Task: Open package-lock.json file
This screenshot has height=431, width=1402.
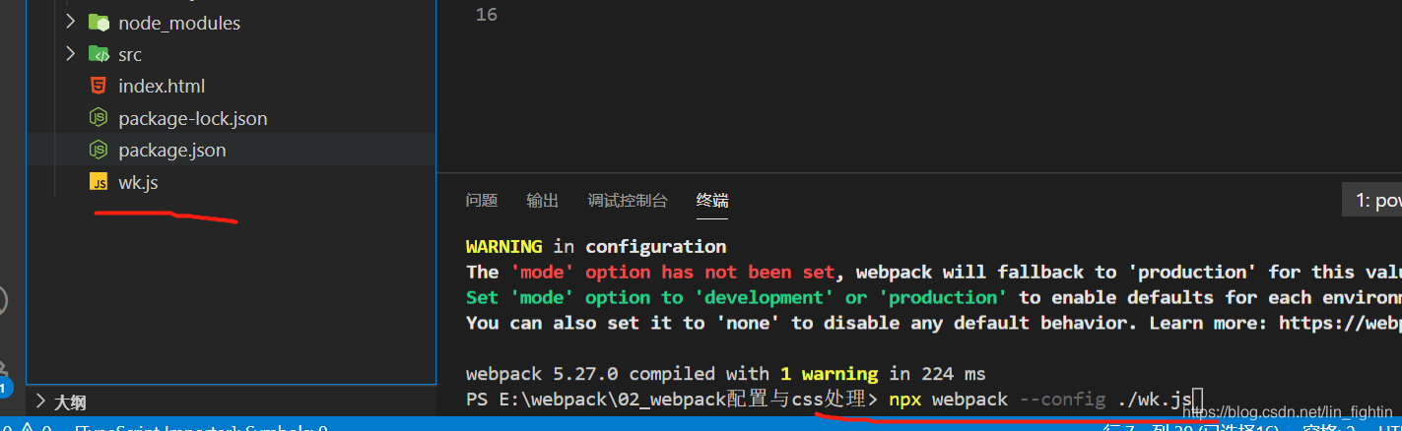Action: 193,119
